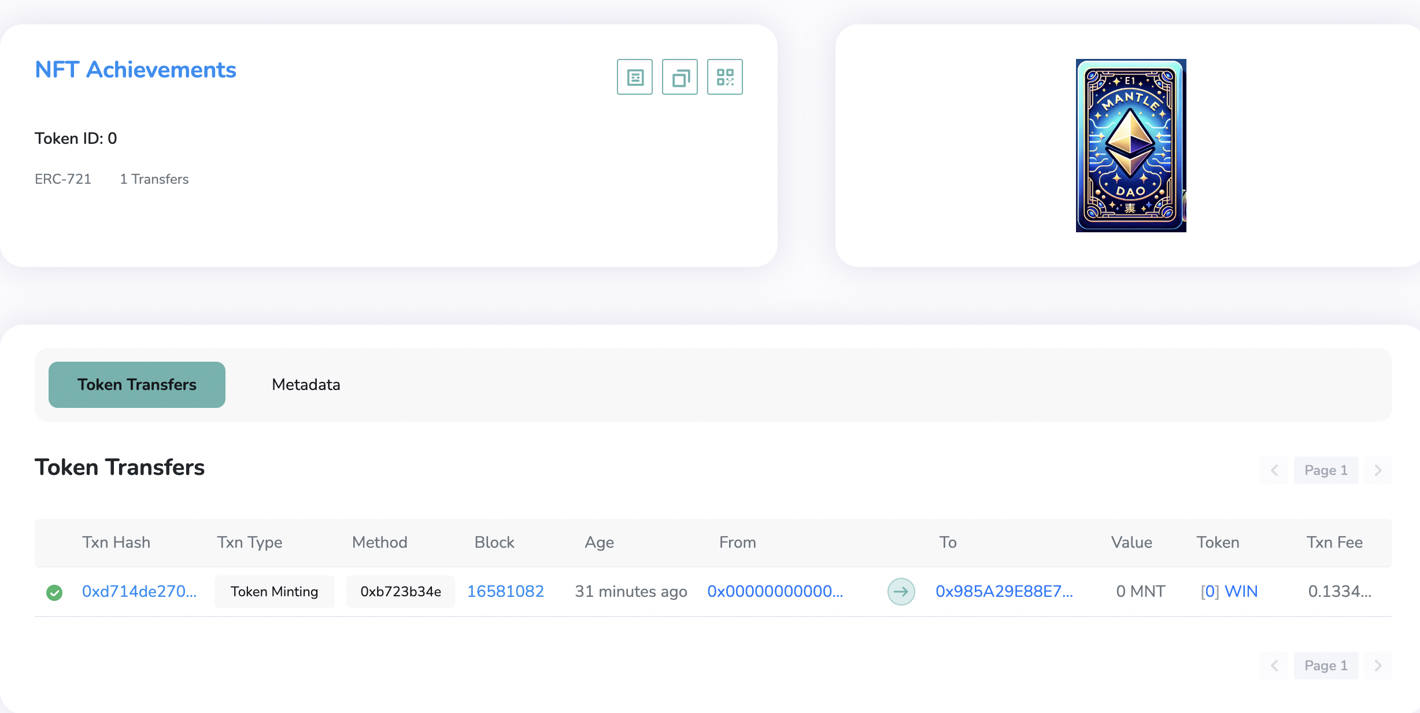The width and height of the screenshot is (1420, 713).
Task: Open block 16581082 link
Action: coord(506,591)
